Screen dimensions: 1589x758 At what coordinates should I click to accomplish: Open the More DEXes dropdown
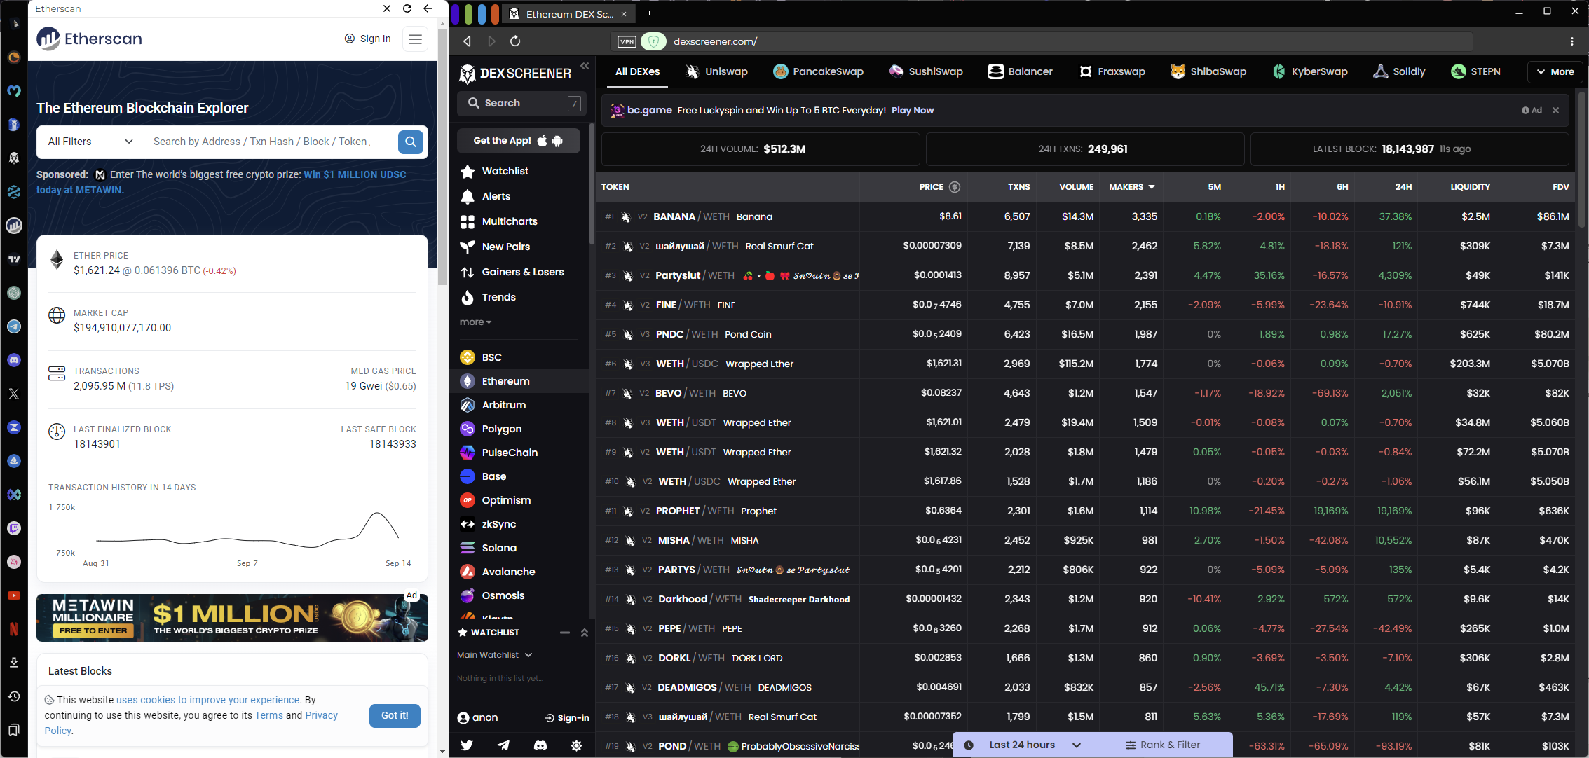[x=1555, y=71]
